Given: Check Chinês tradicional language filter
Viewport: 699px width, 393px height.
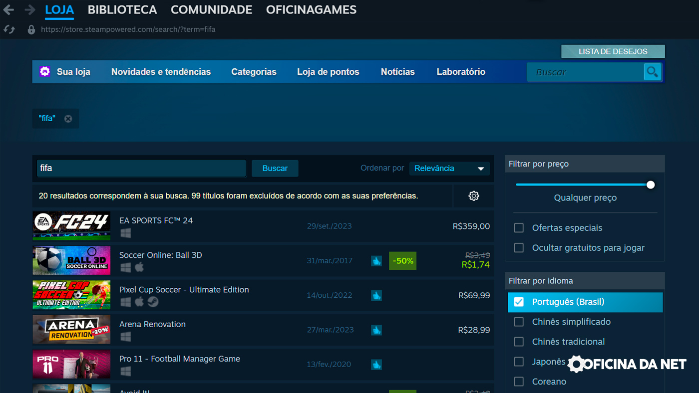Looking at the screenshot, I should (519, 342).
